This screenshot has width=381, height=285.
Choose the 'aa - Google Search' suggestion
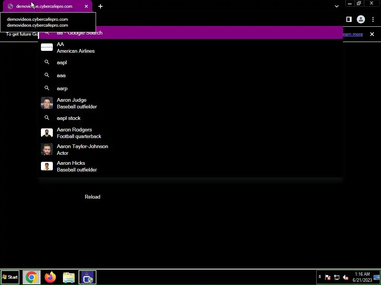191,33
